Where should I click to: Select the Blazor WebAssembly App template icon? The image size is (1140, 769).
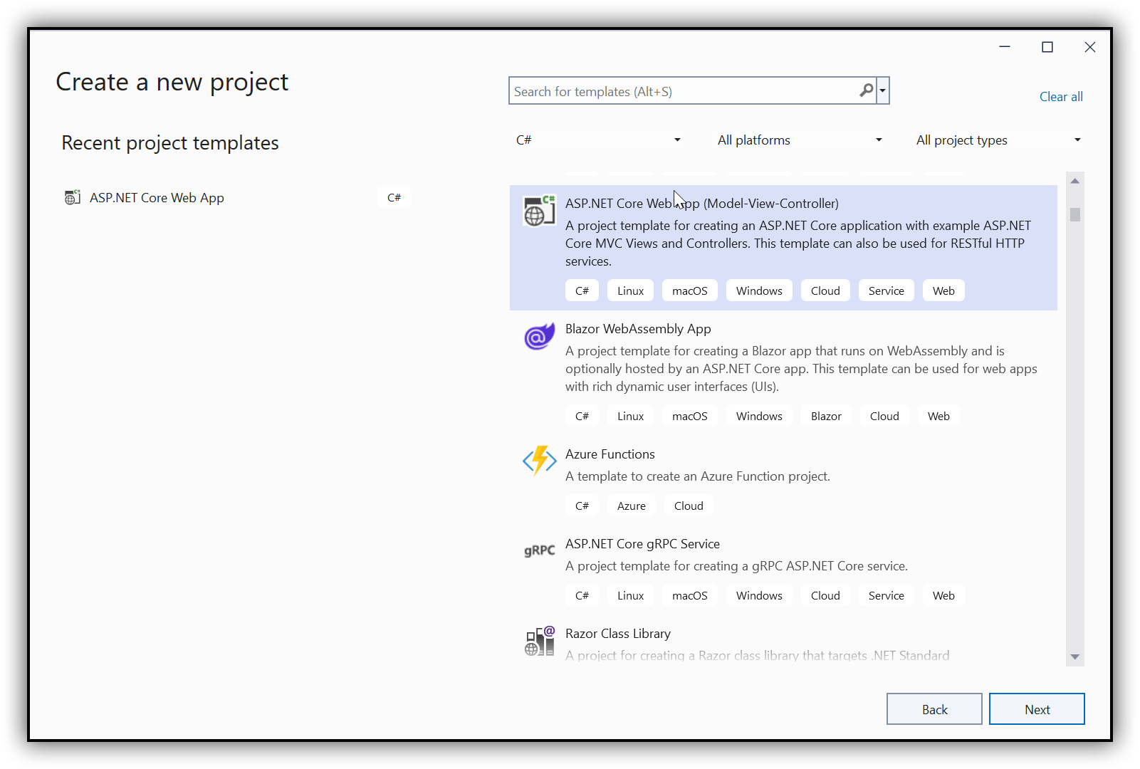[x=539, y=335]
